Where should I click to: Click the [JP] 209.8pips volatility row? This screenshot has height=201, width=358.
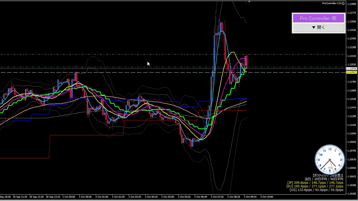315,182
